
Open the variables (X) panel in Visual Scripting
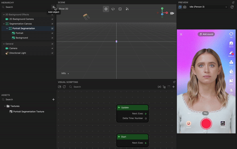159,87
